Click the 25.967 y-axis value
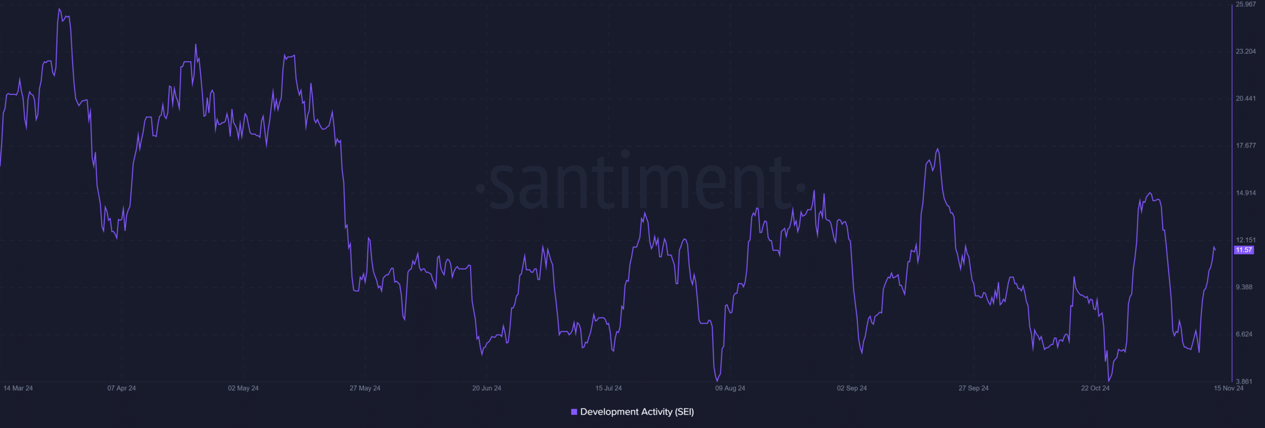Viewport: 1265px width, 428px height. [x=1246, y=4]
